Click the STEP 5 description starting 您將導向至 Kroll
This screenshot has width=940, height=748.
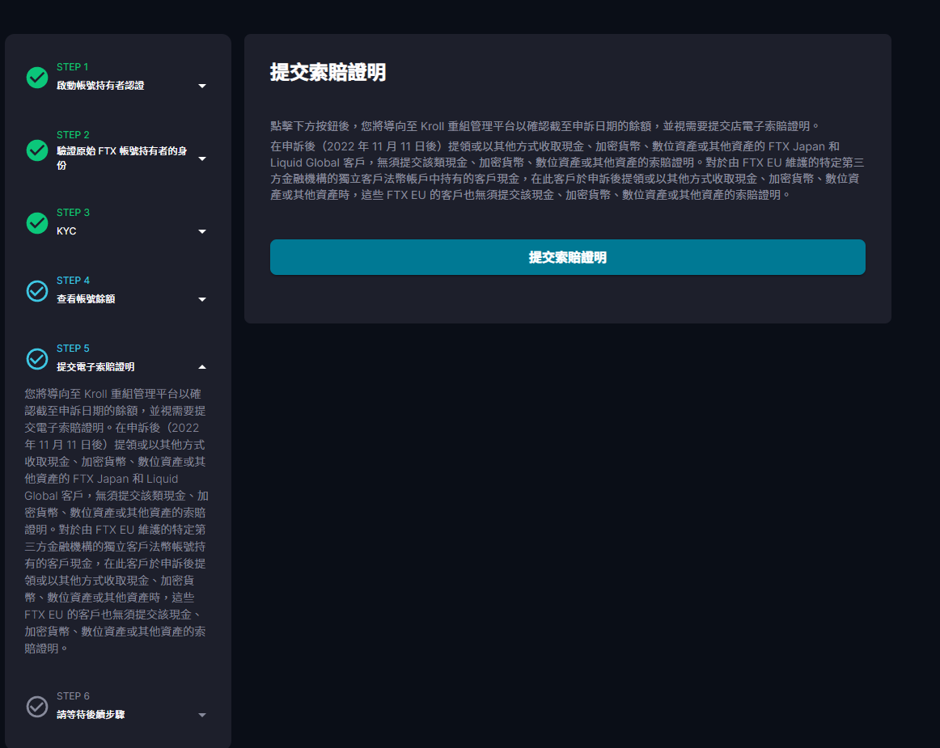coord(116,521)
